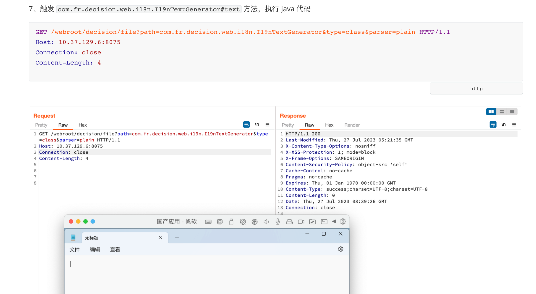Click the GET line in the code block
This screenshot has width=536, height=294.
tap(243, 32)
